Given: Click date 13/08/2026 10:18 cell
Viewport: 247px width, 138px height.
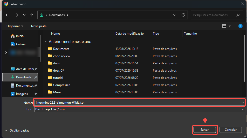Looking at the screenshot, I should point(127,49).
